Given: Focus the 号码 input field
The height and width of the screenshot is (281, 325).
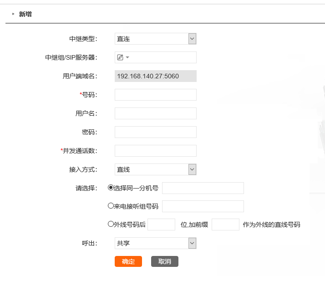Looking at the screenshot, I should (x=156, y=95).
